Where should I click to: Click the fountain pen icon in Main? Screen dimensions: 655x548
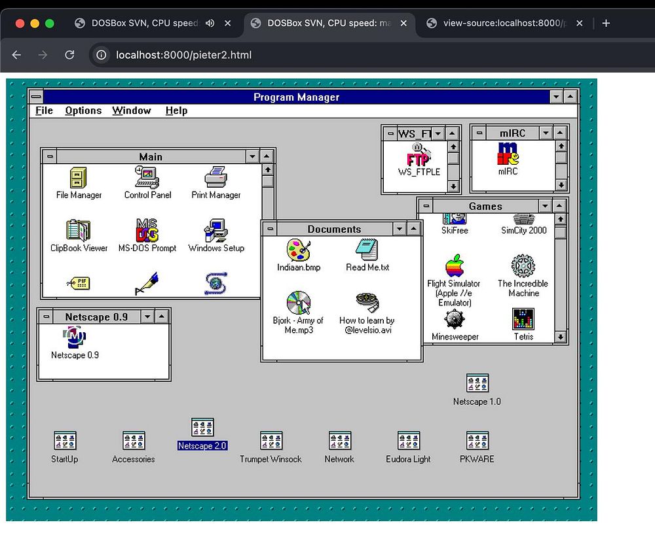tap(147, 284)
